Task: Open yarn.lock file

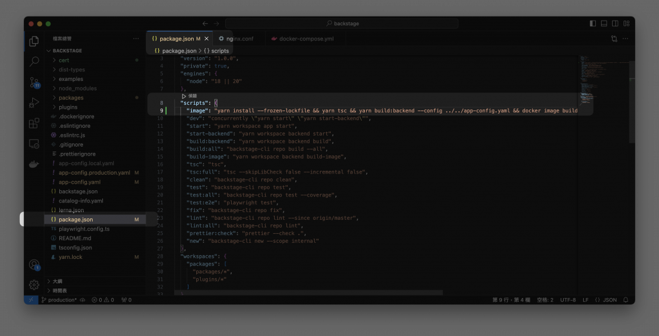Action: click(x=95, y=257)
